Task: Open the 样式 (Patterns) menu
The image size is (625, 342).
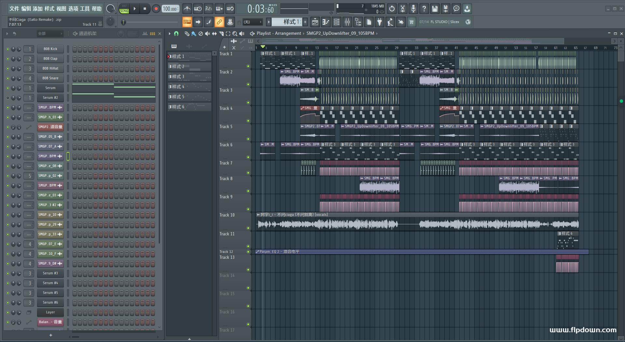Action: click(x=49, y=9)
